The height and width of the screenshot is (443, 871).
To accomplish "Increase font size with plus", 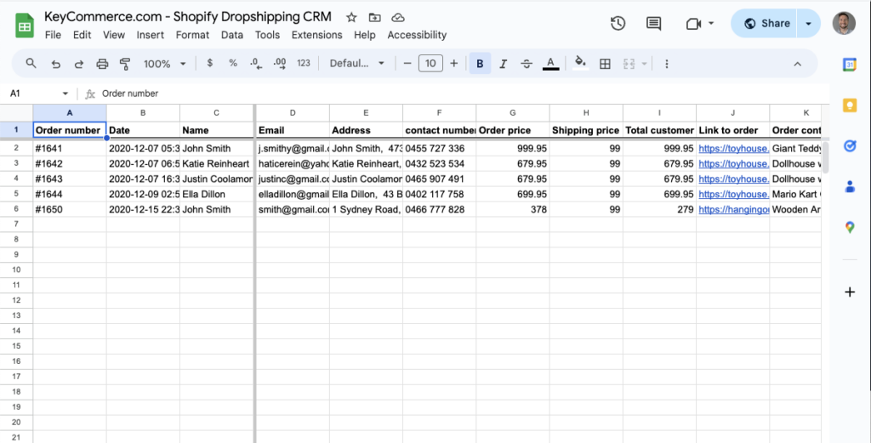I will 454,63.
